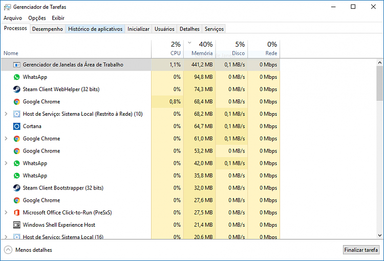Click the Gerenciador de Janelas process icon
This screenshot has height=261, width=384.
[17, 65]
